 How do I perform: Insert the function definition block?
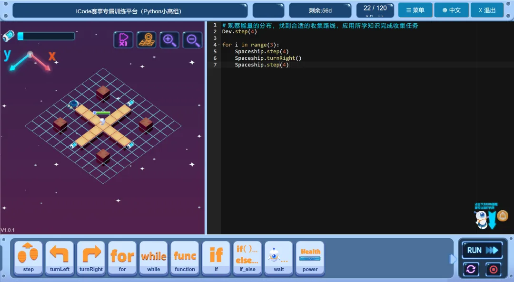pos(185,258)
